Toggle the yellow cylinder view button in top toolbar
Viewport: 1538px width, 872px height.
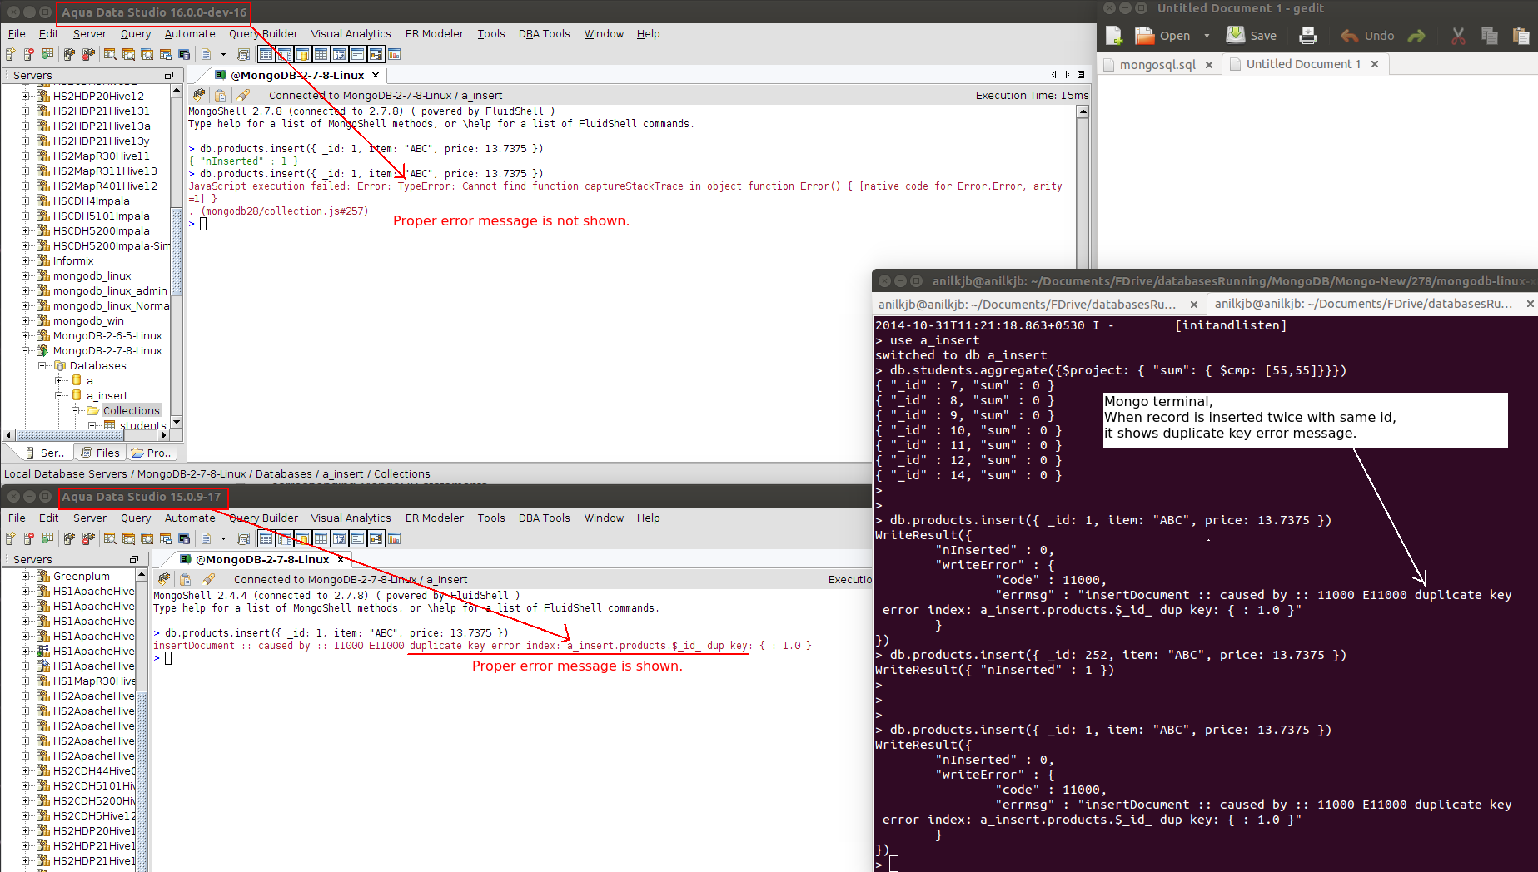302,54
